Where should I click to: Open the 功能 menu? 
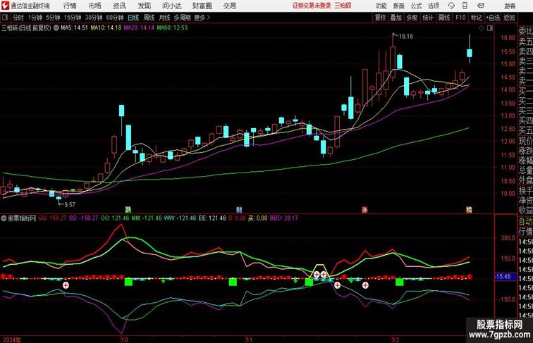(381, 6)
